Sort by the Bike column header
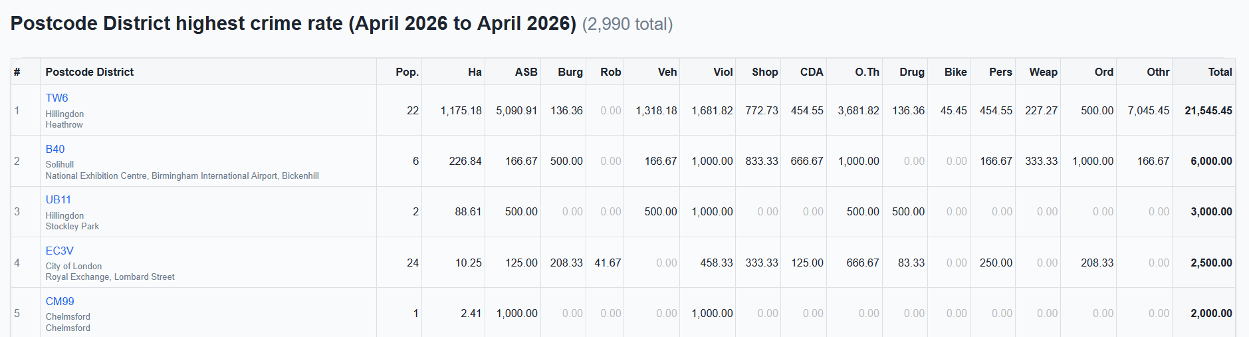1249x337 pixels. [x=956, y=72]
